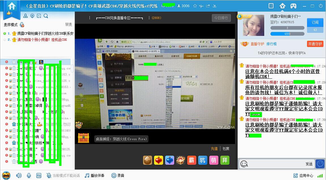Send the 拜 gift icon

pos(225,160)
